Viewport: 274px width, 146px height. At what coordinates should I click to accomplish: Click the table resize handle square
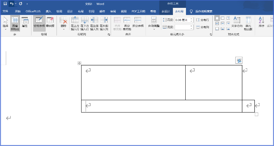point(256,114)
